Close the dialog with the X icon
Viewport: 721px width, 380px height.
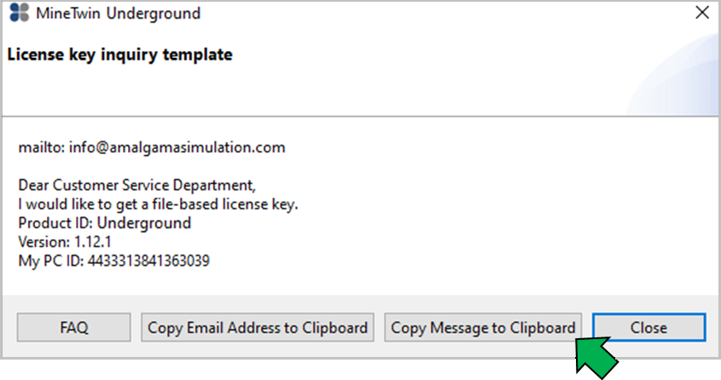tap(702, 13)
